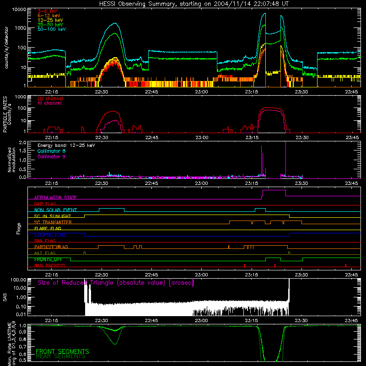This screenshot has width=366, height=366.
Task: Select the PARTICLE_FLAG label
Action: 51,247
